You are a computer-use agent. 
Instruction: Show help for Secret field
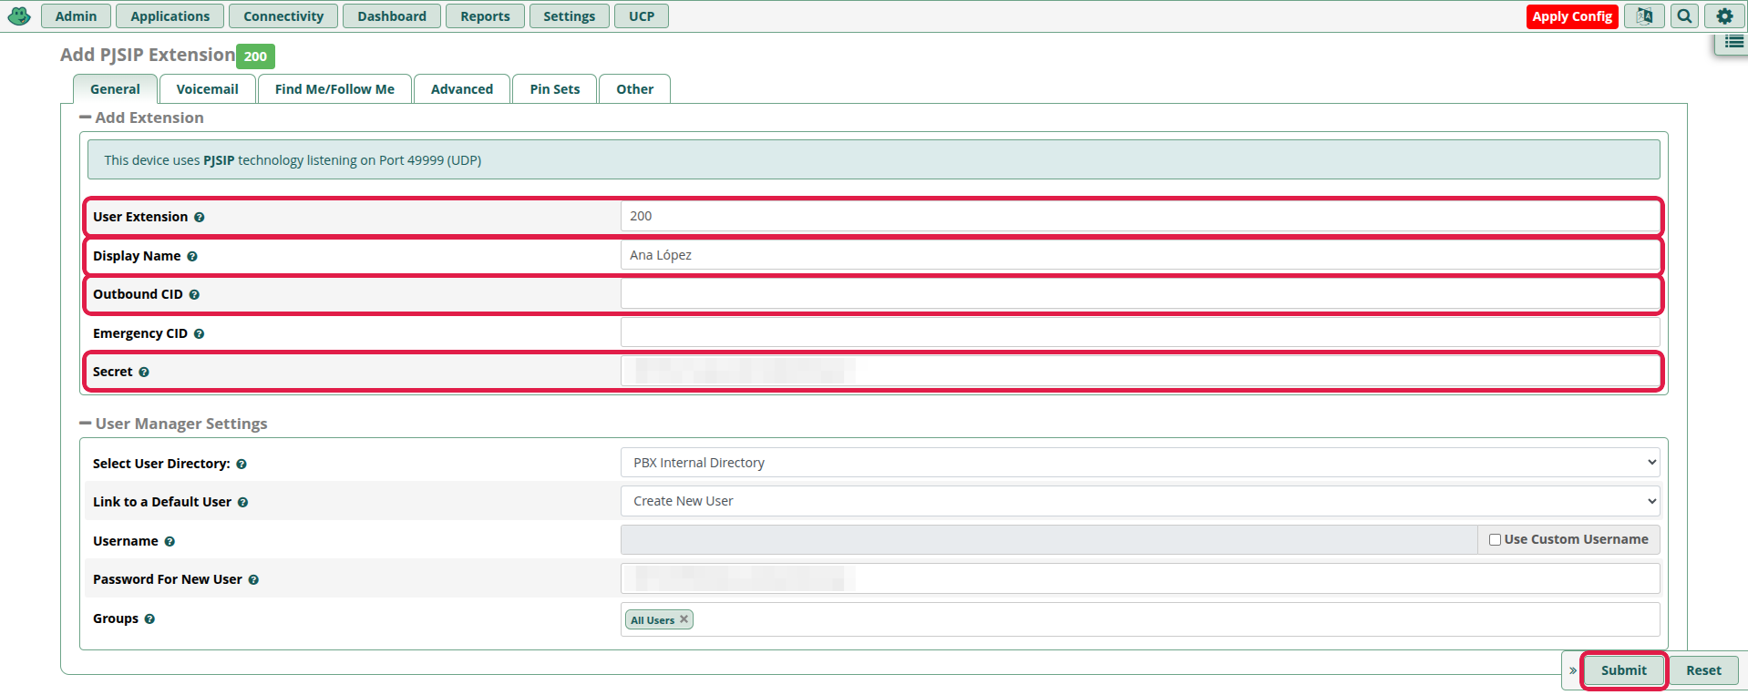tap(144, 373)
